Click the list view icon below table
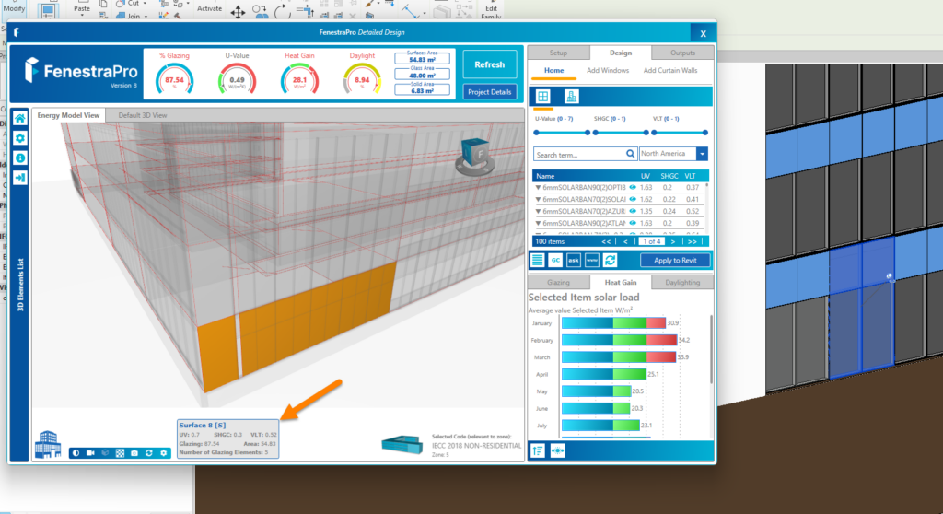 537,260
